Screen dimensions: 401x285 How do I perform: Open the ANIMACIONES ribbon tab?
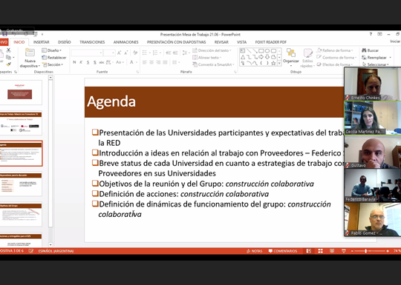pyautogui.click(x=125, y=42)
